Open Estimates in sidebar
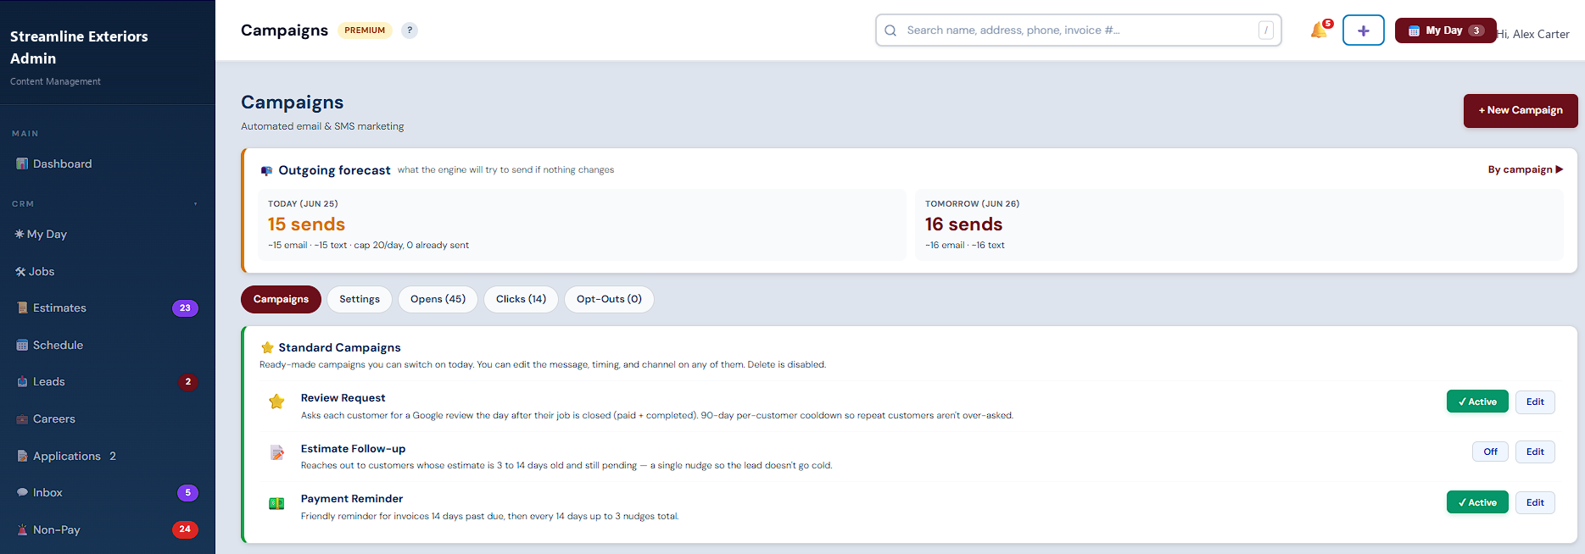The image size is (1585, 554). coord(107,307)
